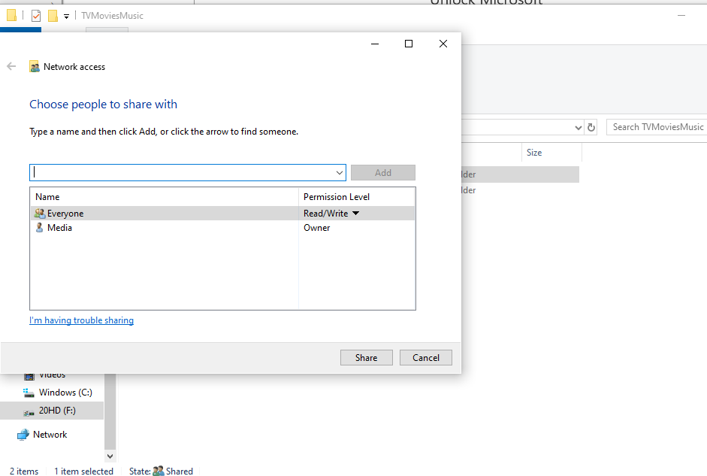Click the Permission Level column header
The image size is (707, 476).
coord(356,197)
